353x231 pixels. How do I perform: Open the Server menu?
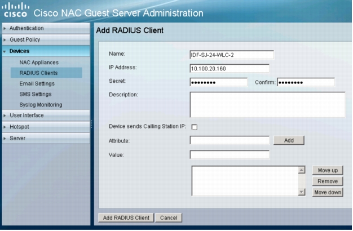pos(46,139)
